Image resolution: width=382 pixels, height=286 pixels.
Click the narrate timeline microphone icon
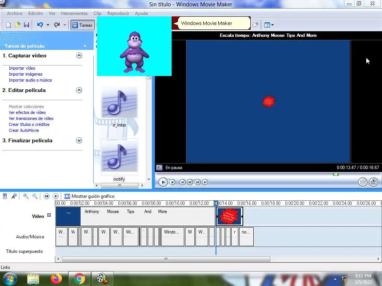[14, 196]
